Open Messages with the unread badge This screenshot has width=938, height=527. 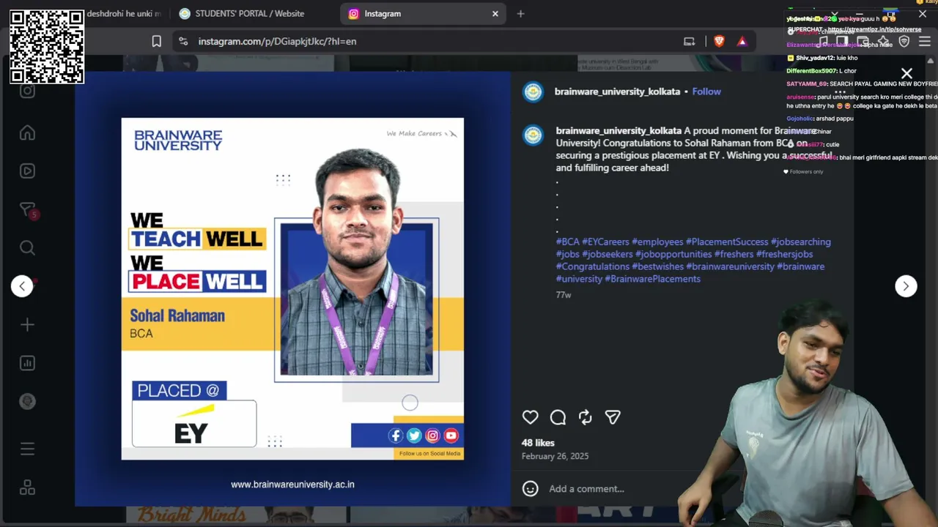pos(27,210)
